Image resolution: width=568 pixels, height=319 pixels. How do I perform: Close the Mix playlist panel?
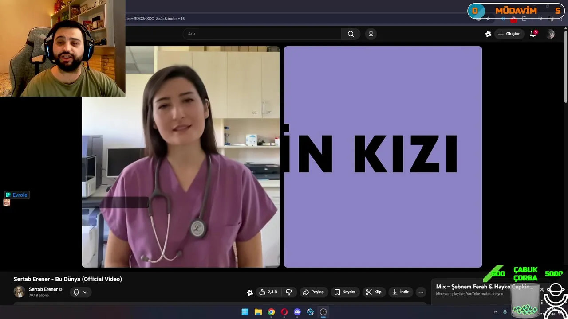[542, 289]
